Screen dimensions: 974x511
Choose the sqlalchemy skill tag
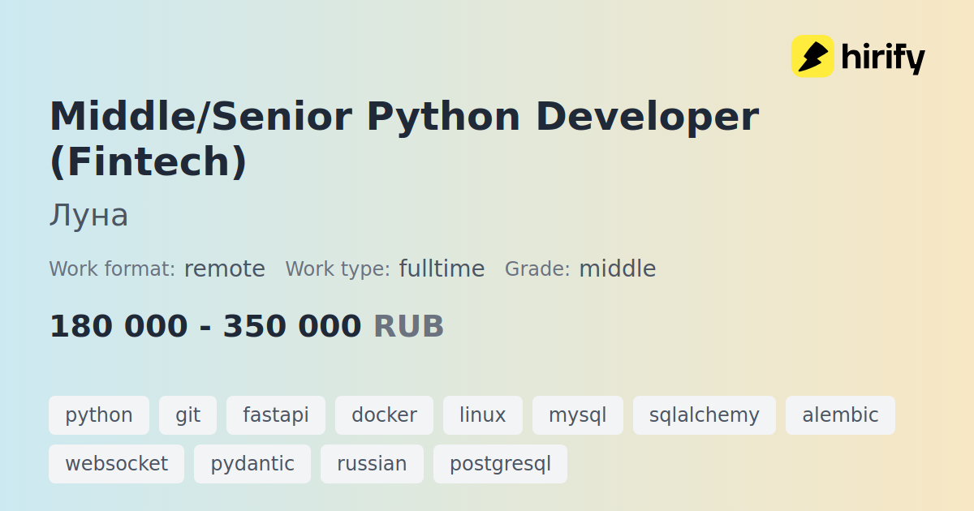(705, 415)
